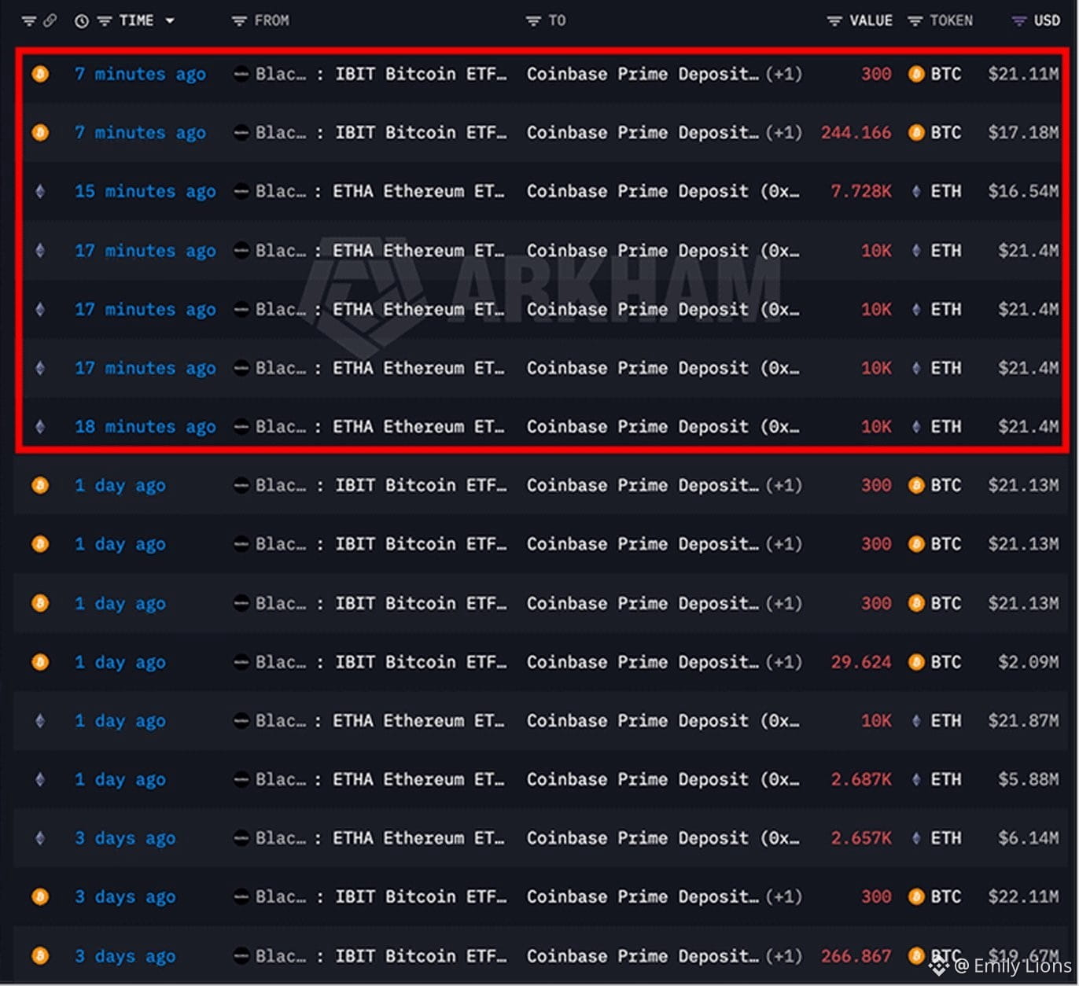Viewport: 1079px width, 986px height.
Task: Click the BlackRock entity icon in the $22.11M row
Action: 241,896
